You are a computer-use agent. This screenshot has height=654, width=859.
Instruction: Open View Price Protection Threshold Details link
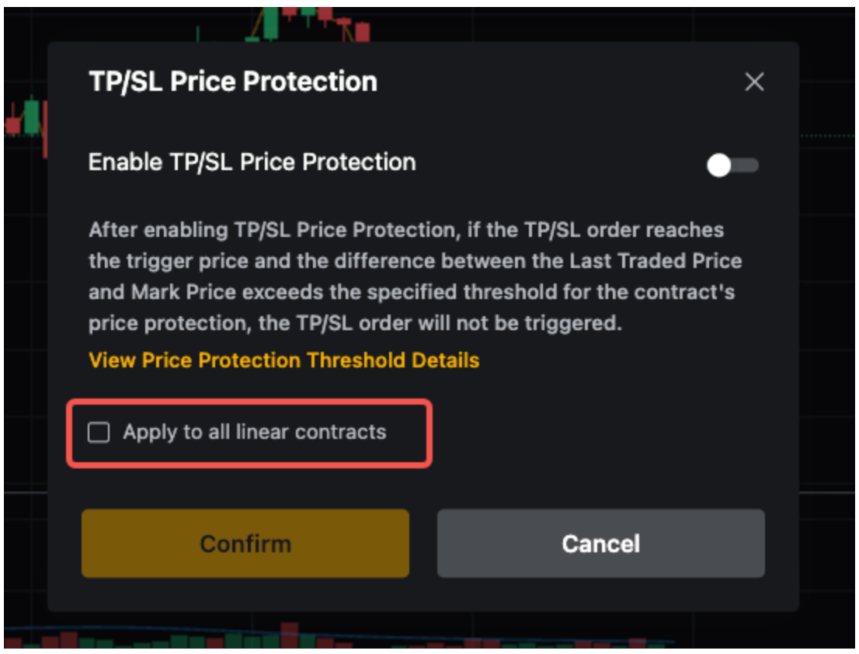pos(283,360)
